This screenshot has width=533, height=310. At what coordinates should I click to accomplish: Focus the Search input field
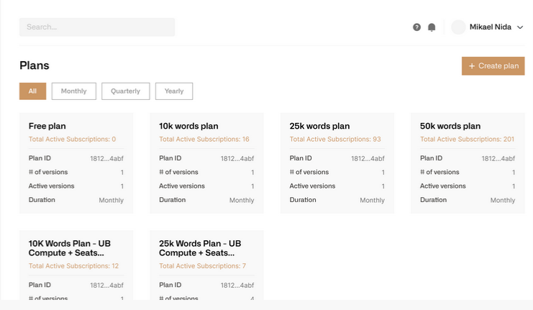(x=97, y=27)
